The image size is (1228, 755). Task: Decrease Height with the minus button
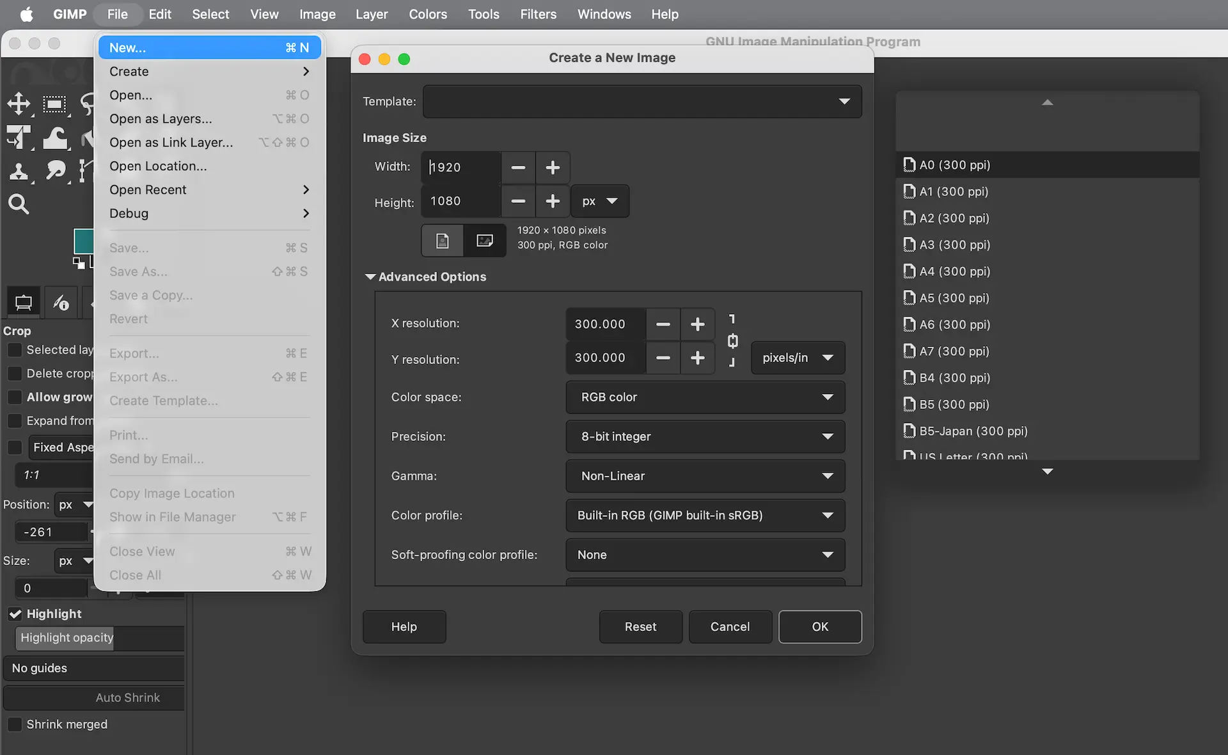(518, 202)
